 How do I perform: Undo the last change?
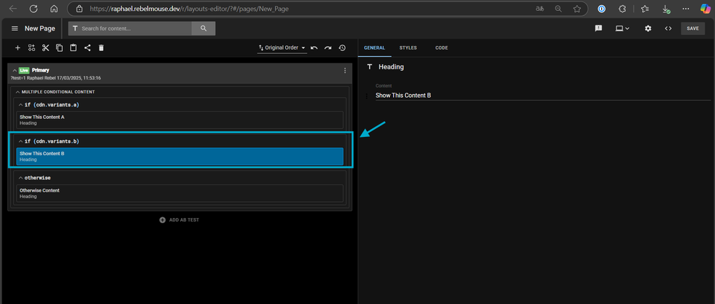[314, 47]
